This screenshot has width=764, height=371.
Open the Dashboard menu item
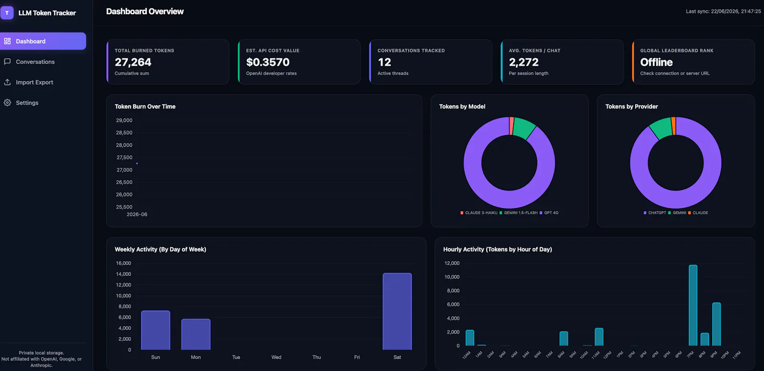click(x=43, y=41)
